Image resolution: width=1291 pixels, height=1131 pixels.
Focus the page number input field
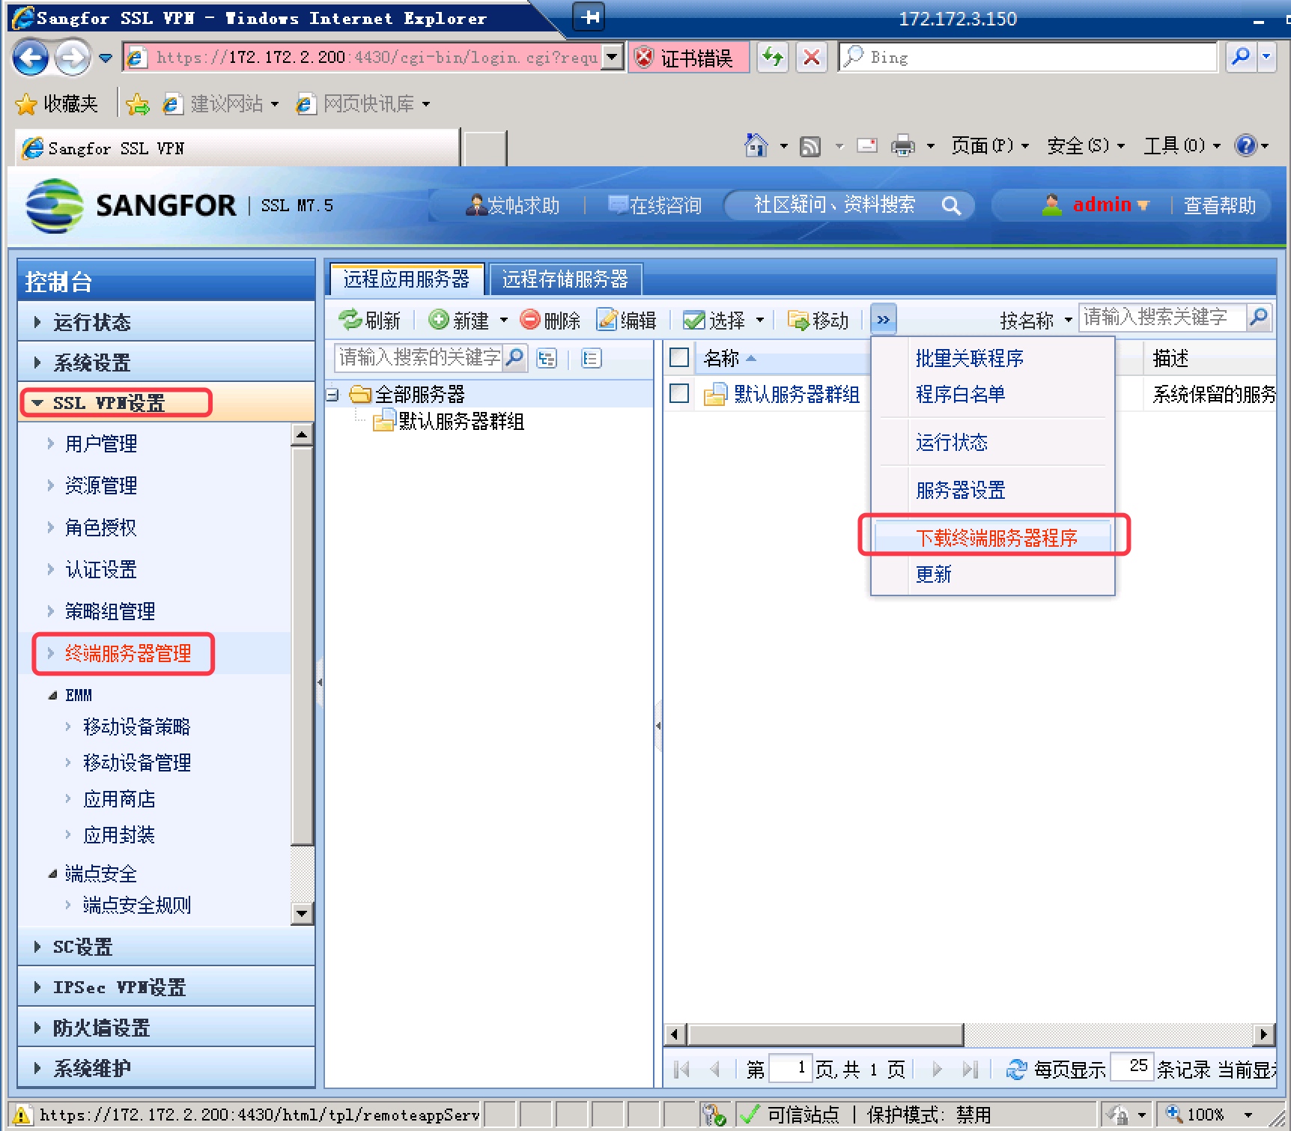point(790,1068)
